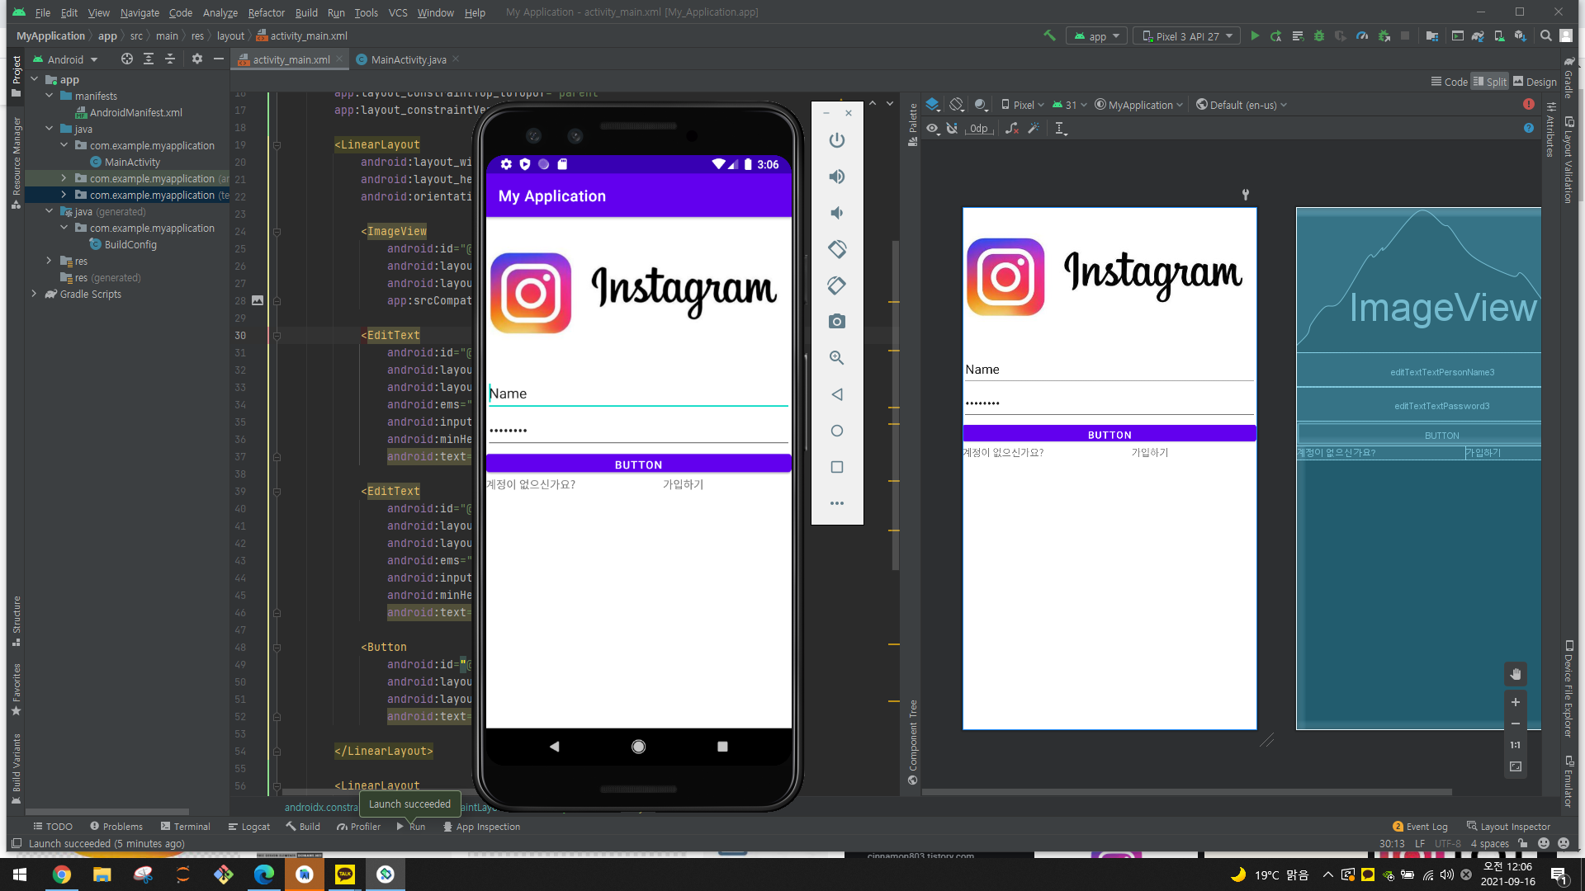Click the emulator zoom magnifier icon
The height and width of the screenshot is (891, 1585).
point(836,358)
